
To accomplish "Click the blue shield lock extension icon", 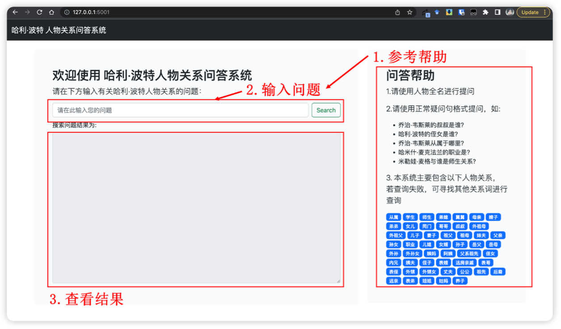I will click(461, 13).
